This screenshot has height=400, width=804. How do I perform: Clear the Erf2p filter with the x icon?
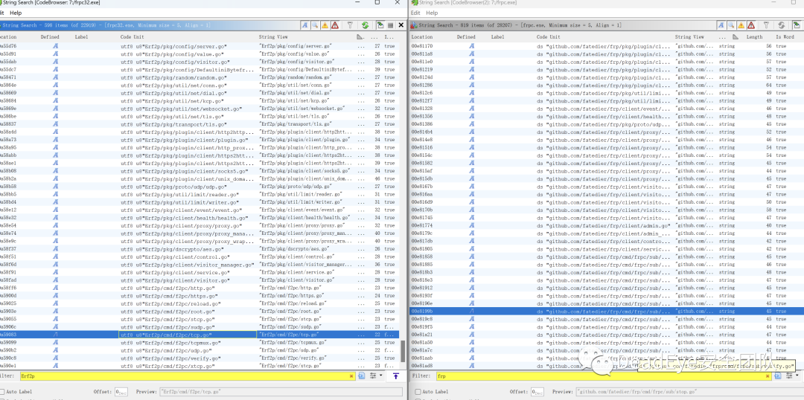click(x=351, y=376)
